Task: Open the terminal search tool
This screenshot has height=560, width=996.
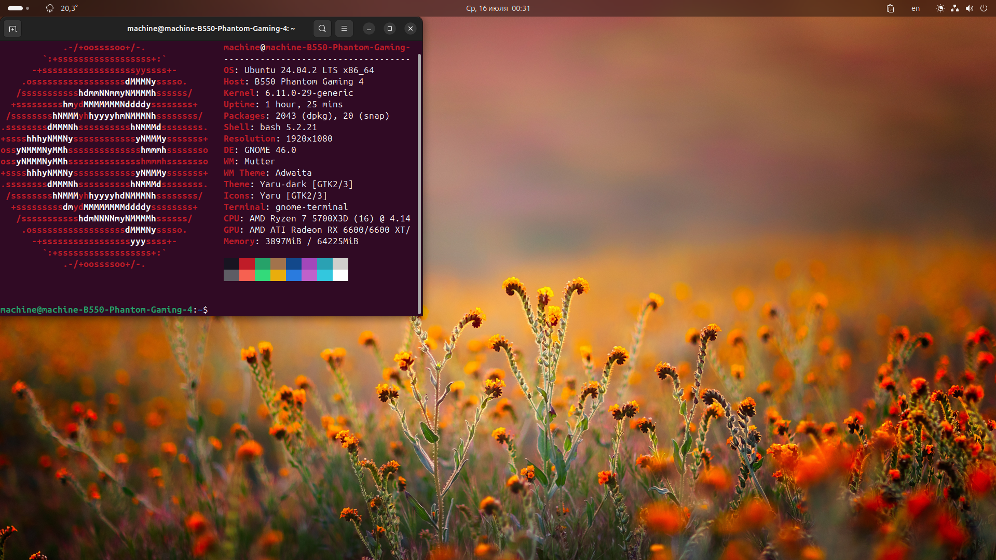Action: 322,29
